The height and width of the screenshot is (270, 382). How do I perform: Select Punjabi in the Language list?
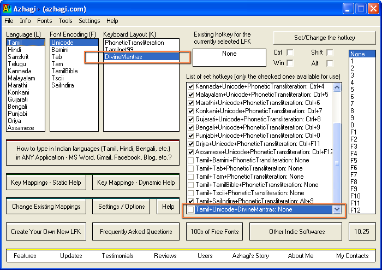tap(26, 114)
